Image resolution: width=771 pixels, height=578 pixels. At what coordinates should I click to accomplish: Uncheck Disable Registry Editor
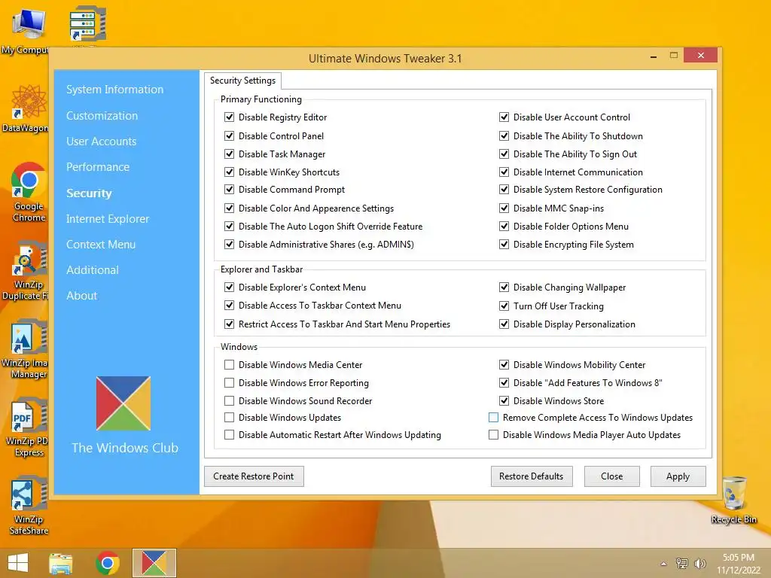click(x=229, y=117)
